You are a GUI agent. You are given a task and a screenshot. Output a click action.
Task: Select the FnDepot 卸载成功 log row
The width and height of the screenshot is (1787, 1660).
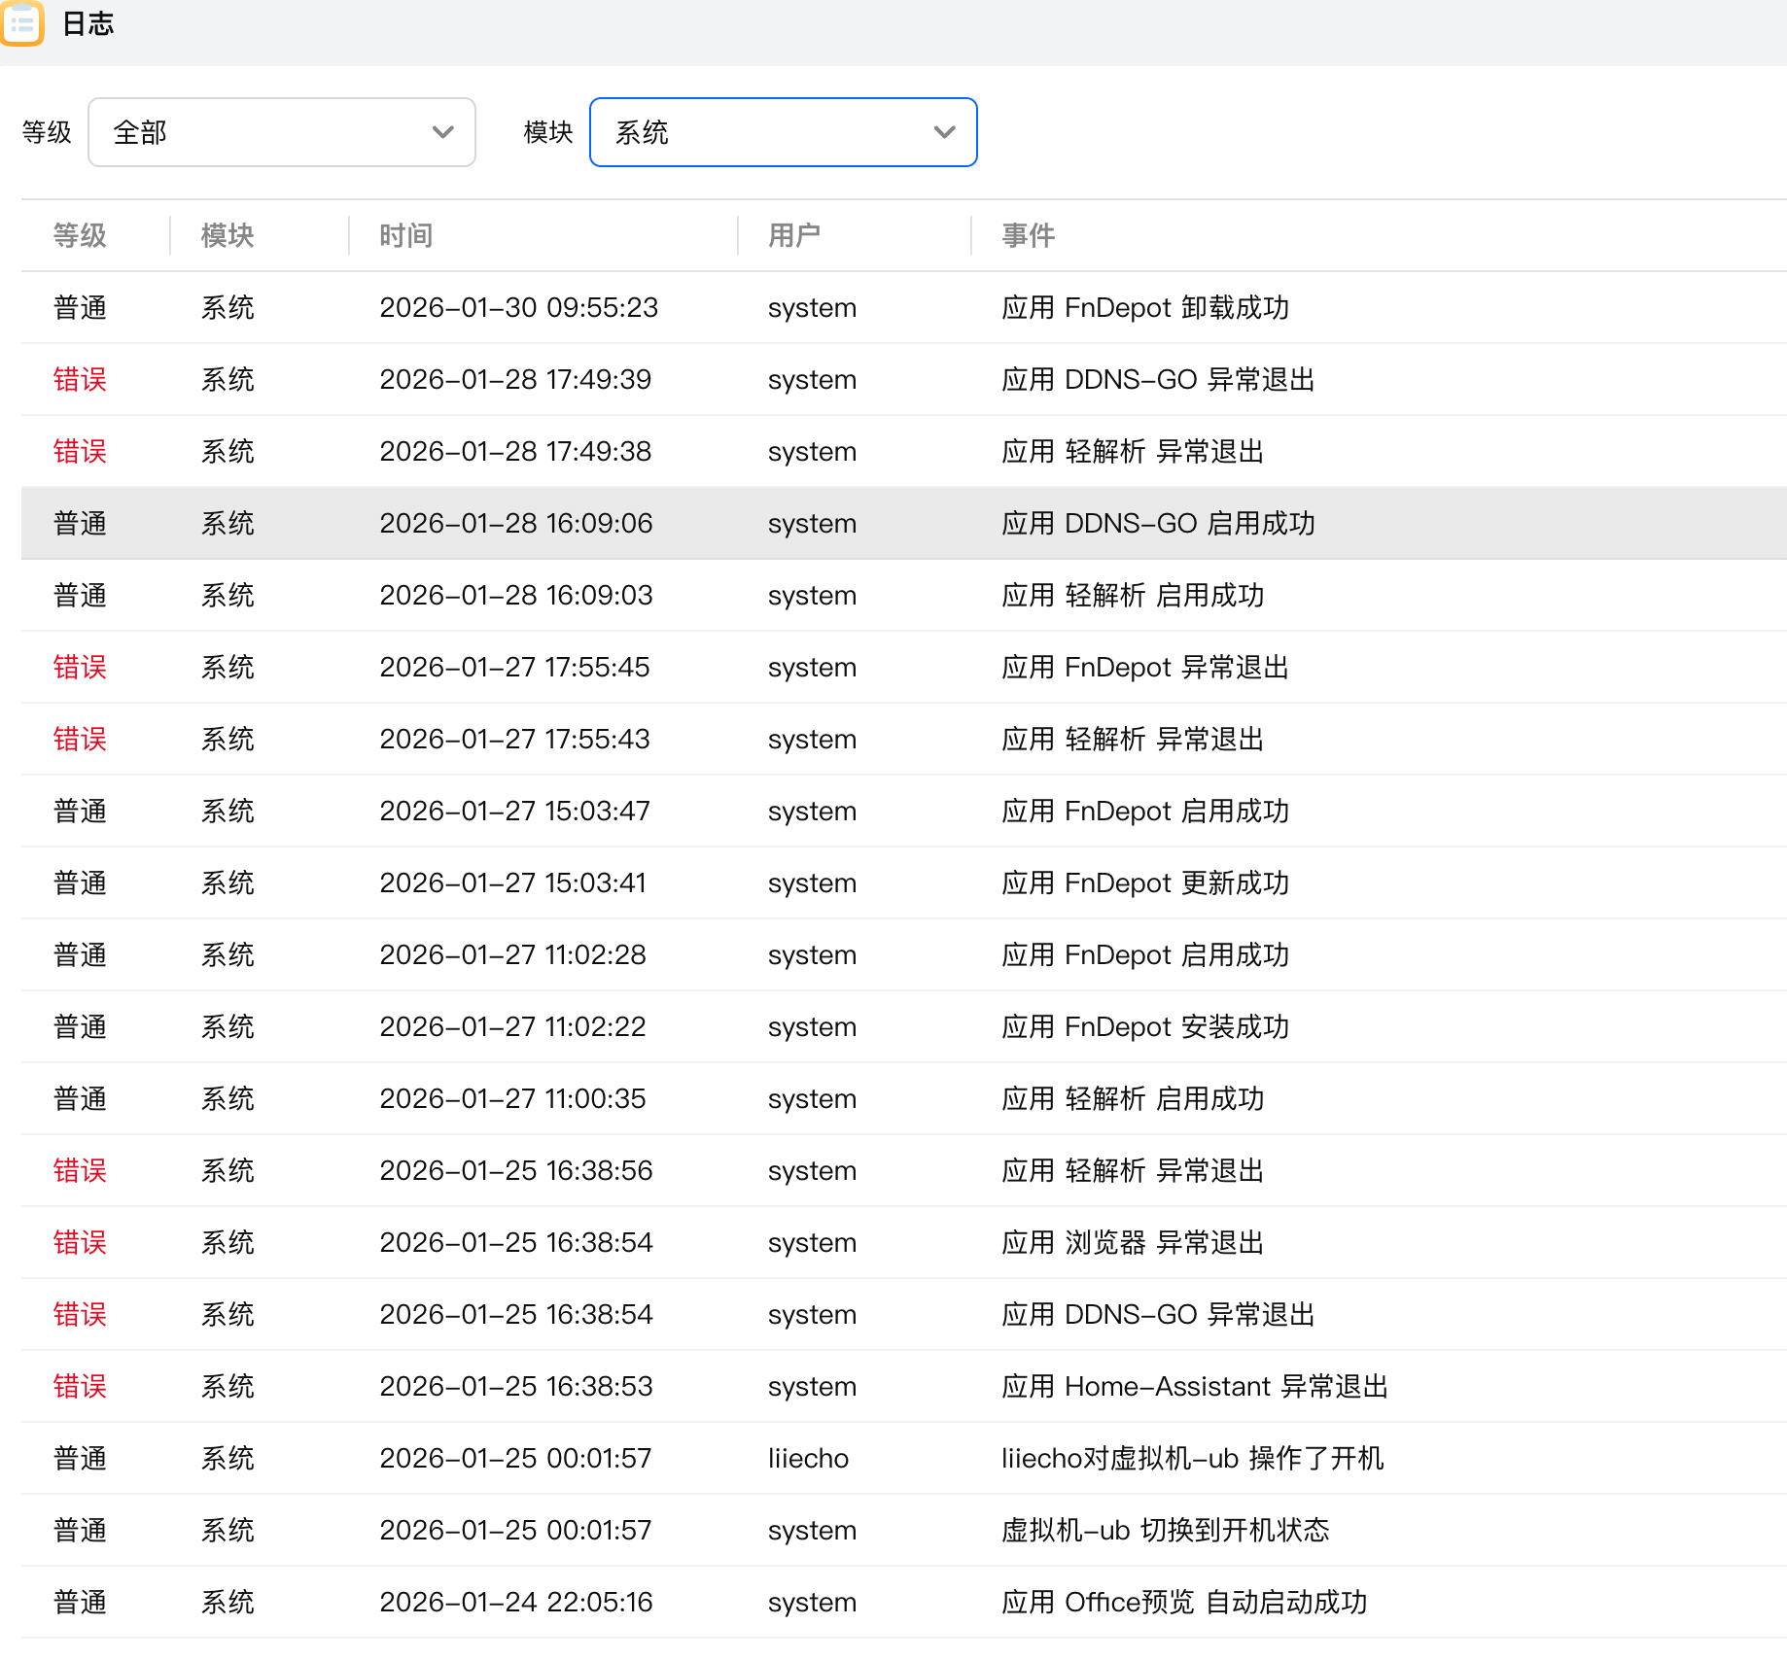[x=1144, y=308]
